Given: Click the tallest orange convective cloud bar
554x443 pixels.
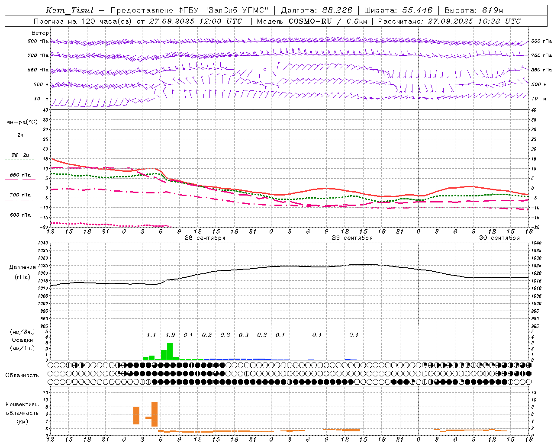Looking at the screenshot, I should pos(155,414).
